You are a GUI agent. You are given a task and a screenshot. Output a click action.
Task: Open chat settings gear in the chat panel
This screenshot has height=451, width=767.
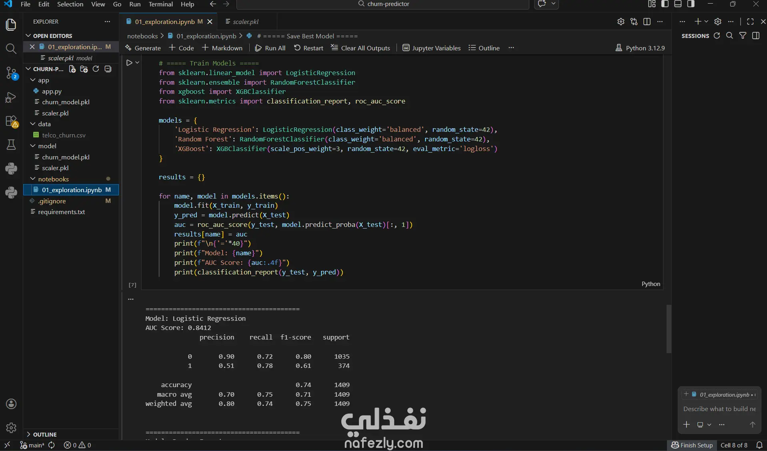[x=718, y=22]
